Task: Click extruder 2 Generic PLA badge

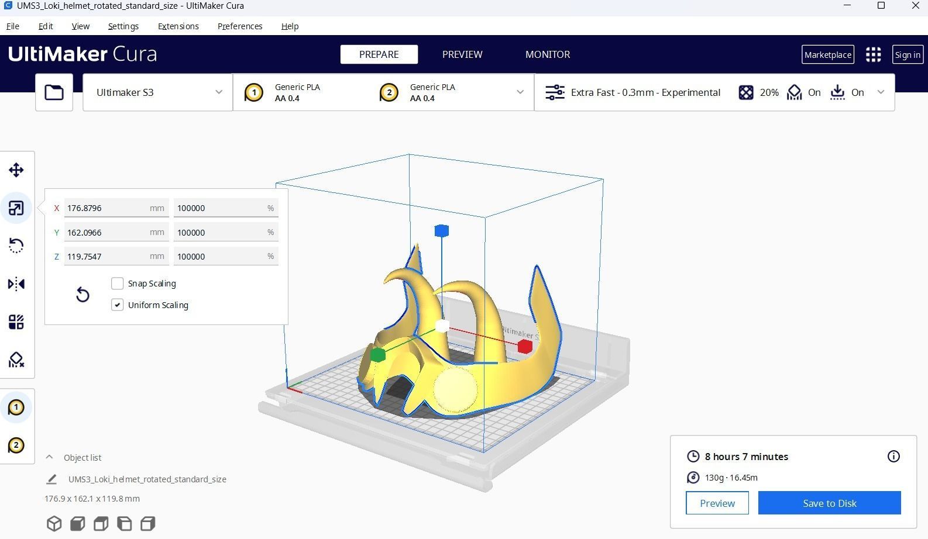Action: coord(389,92)
